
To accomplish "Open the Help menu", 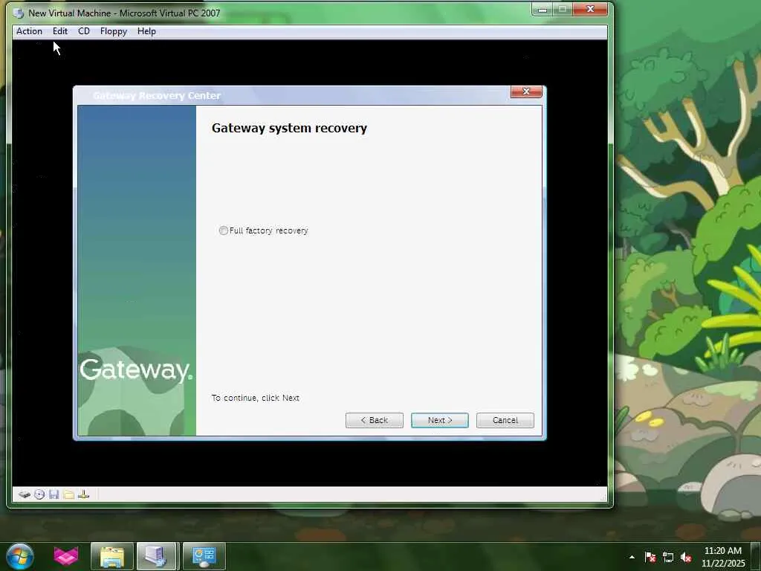I will [x=146, y=31].
